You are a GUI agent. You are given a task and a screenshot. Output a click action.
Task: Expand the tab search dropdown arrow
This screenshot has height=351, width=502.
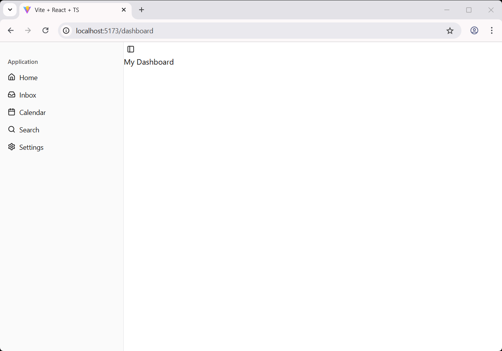(10, 10)
